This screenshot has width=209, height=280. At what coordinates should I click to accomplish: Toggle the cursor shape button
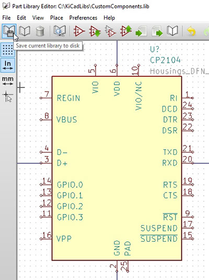(x=8, y=96)
